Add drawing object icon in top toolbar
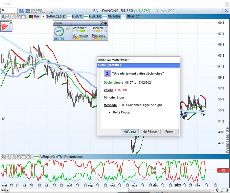This screenshot has width=230, height=193. coord(13,16)
